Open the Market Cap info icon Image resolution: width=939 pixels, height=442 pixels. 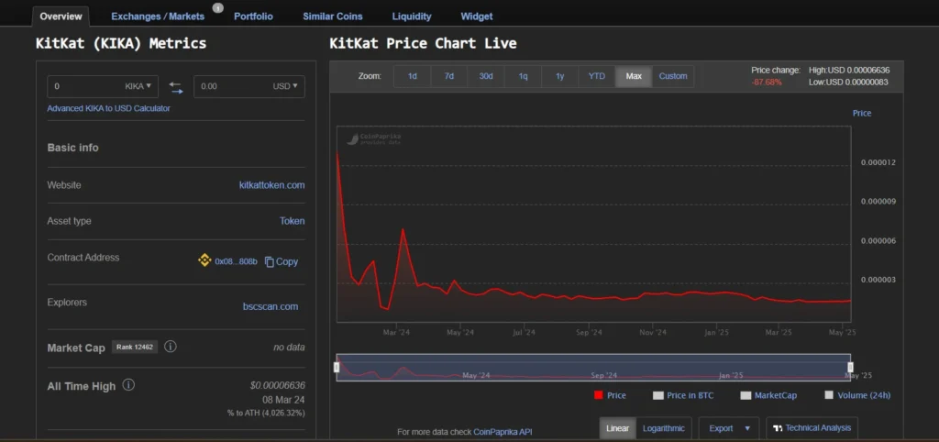(x=170, y=347)
